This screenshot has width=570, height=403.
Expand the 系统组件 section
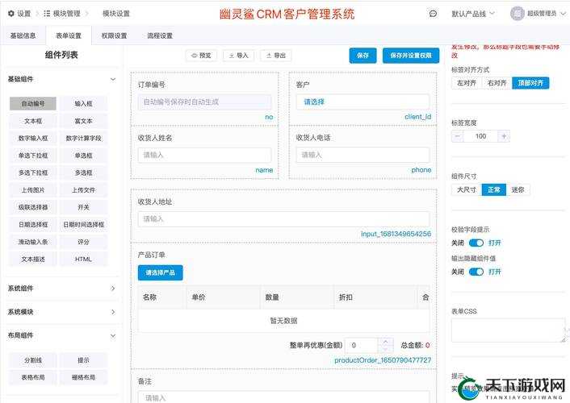113,289
